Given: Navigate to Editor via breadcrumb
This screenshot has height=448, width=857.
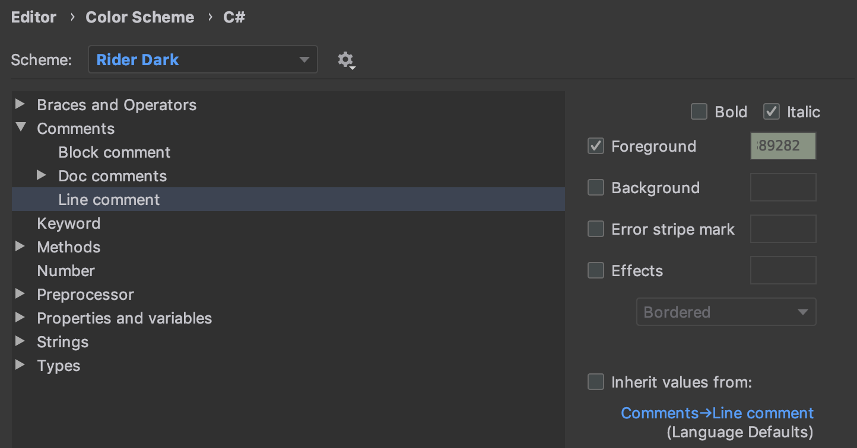Looking at the screenshot, I should coord(33,17).
